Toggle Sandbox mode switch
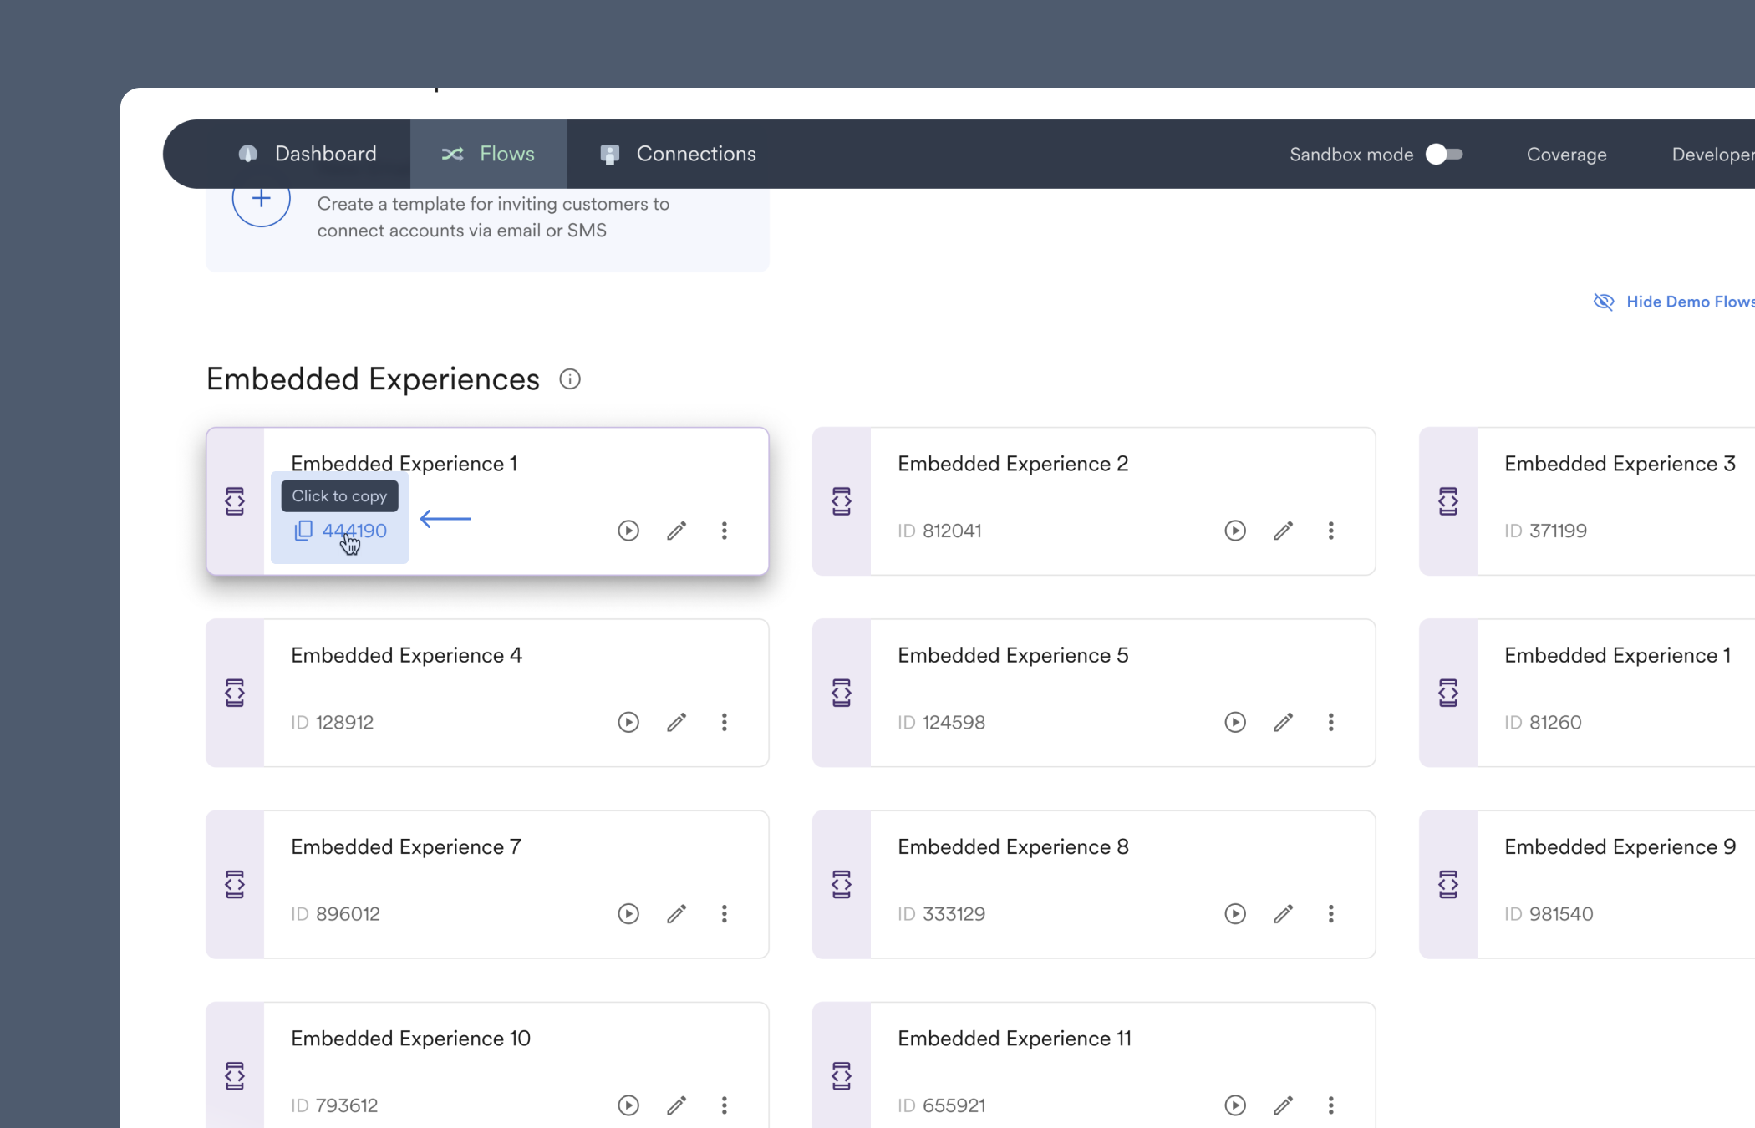The height and width of the screenshot is (1128, 1755). pyautogui.click(x=1445, y=155)
